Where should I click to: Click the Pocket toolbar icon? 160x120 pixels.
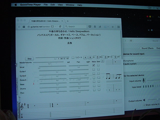pos(90,27)
